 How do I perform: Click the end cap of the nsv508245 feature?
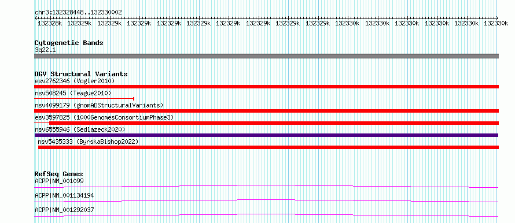[134, 98]
